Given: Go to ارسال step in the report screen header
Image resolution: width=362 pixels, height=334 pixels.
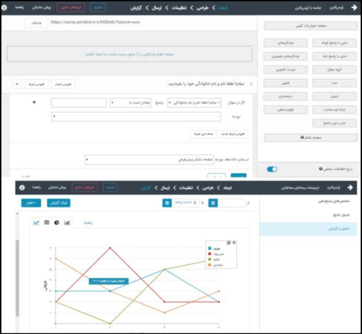Looking at the screenshot, I should (x=165, y=188).
